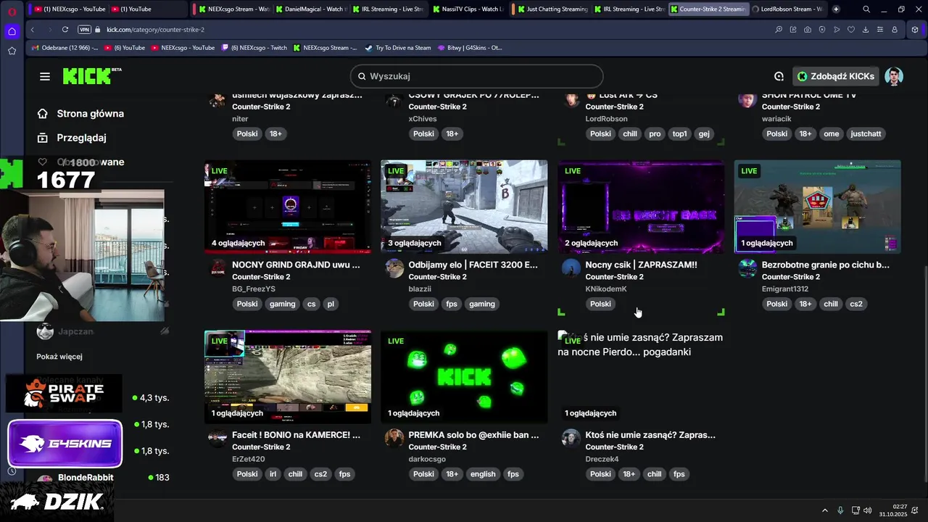The image size is (928, 522).
Task: Click the xChives channel name
Action: 423,119
